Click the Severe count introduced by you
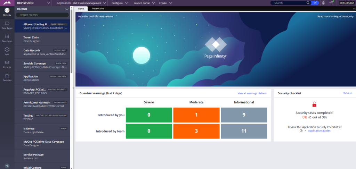 pos(149,115)
